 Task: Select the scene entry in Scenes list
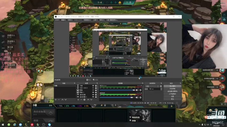pyautogui.click(x=65, y=86)
